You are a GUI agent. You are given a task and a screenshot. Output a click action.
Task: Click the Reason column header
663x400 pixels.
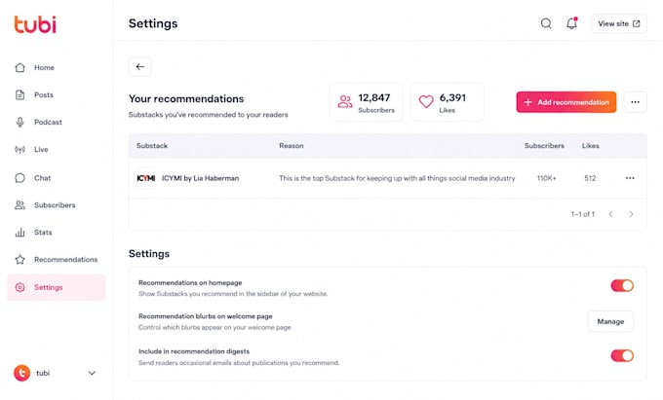pos(292,146)
